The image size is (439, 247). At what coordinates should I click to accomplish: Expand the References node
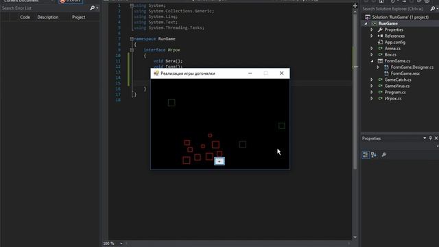pos(372,36)
